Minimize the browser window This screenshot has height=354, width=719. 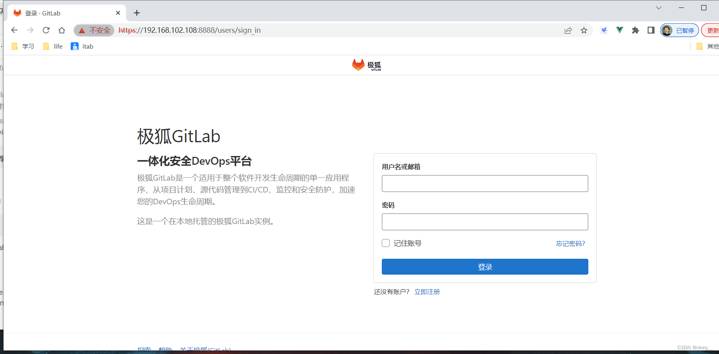coord(681,8)
